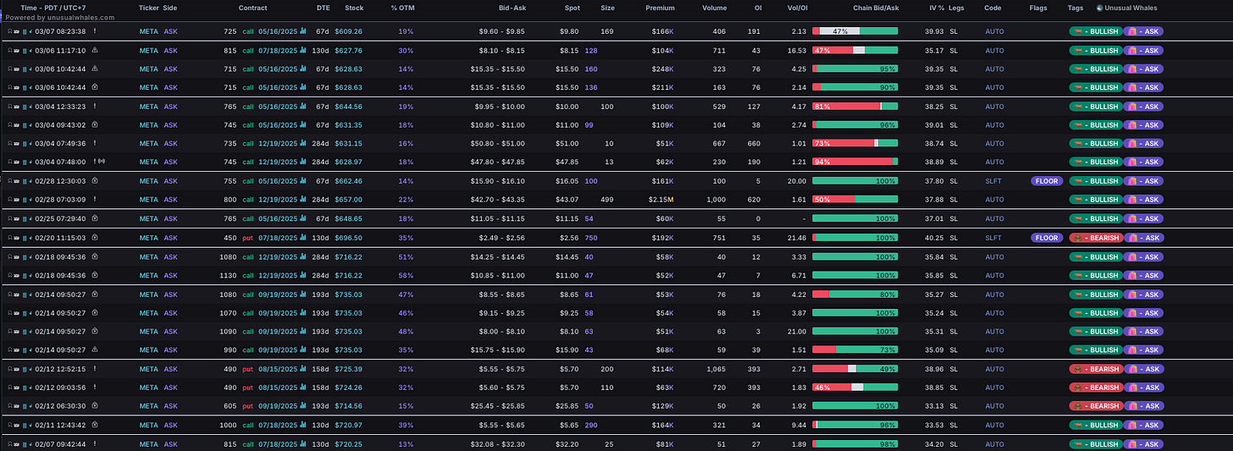Click warning triangle icon beside 03/06 11:17:10
The width and height of the screenshot is (1233, 451).
coord(94,50)
